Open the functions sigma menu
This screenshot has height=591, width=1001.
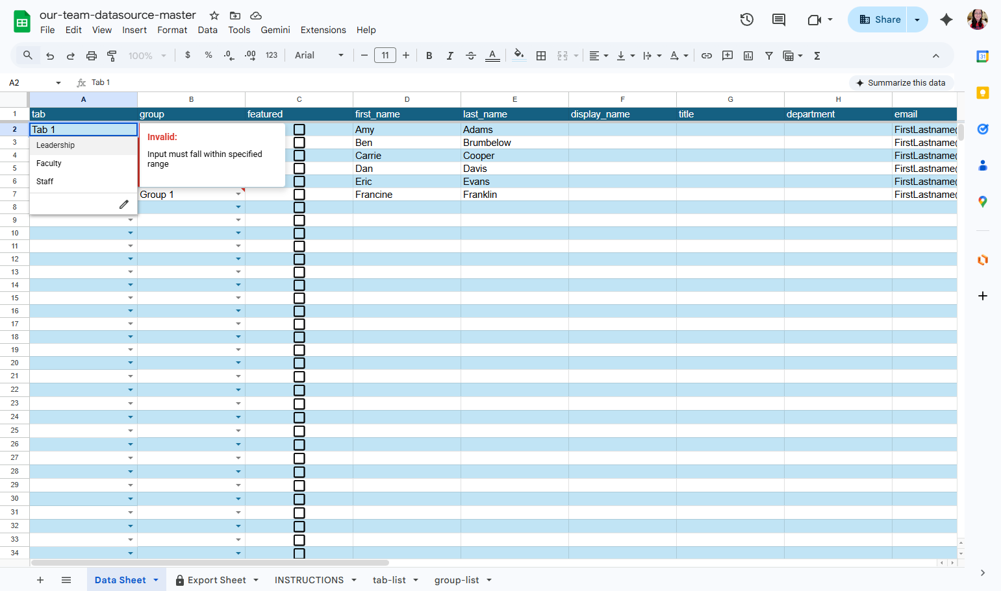[x=817, y=56]
